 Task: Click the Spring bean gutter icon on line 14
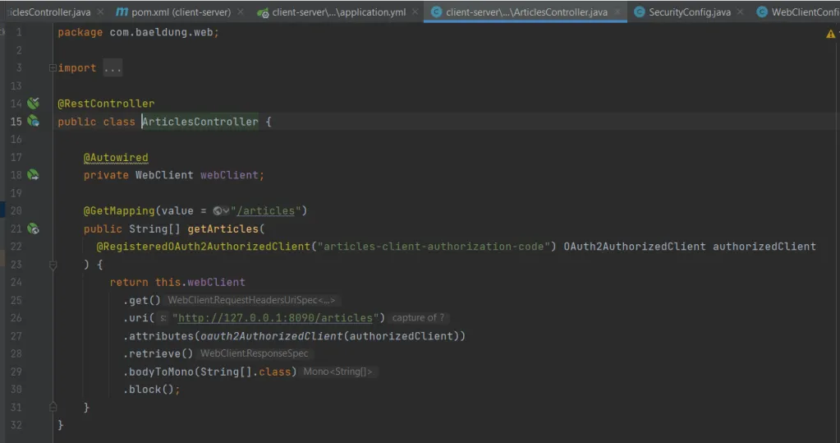[x=33, y=103]
